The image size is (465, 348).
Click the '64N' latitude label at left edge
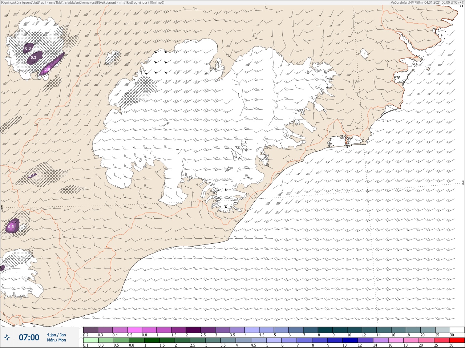[x=2, y=209]
